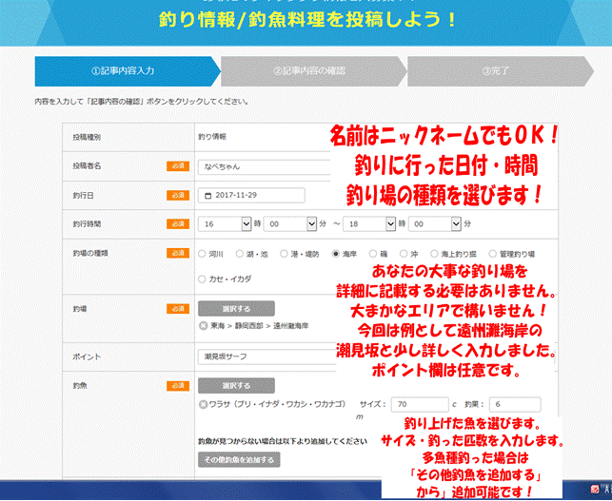Click the ②記事内容の確認 step tab
The image size is (612, 501).
point(313,71)
